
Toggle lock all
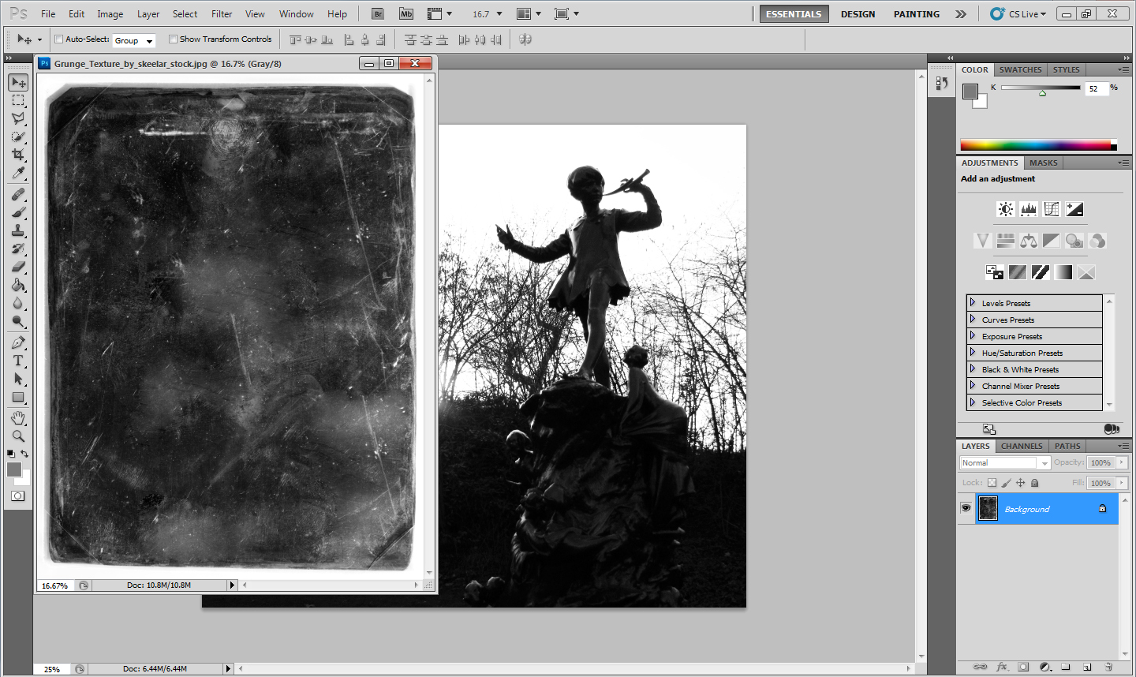coord(1034,483)
